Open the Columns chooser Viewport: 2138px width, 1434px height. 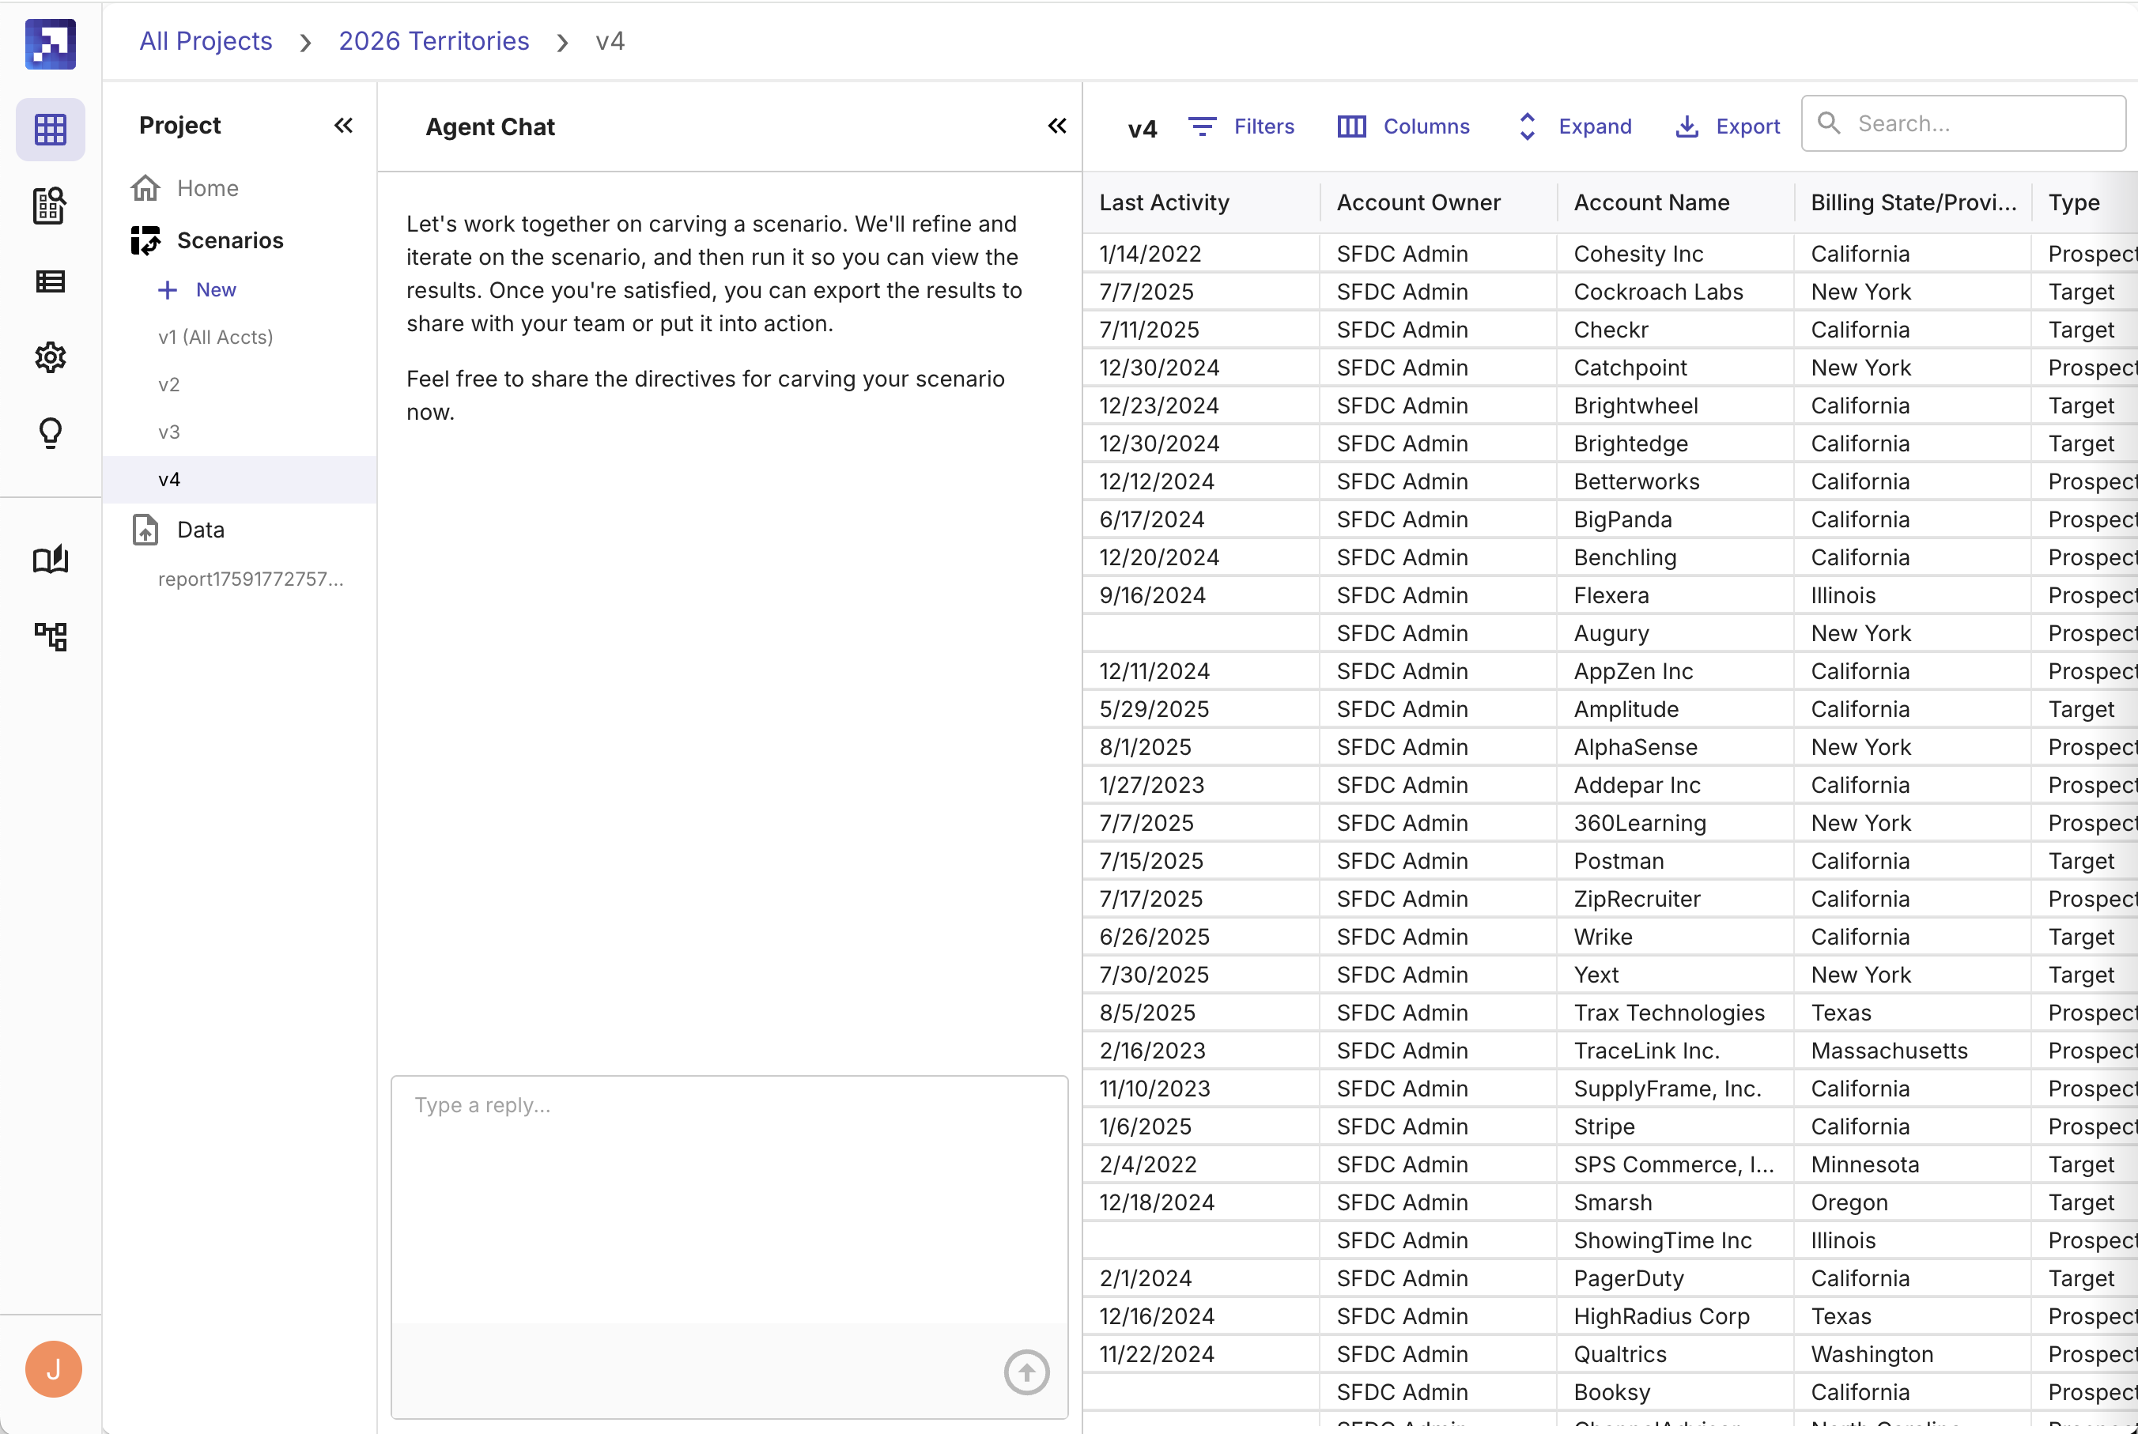1403,126
